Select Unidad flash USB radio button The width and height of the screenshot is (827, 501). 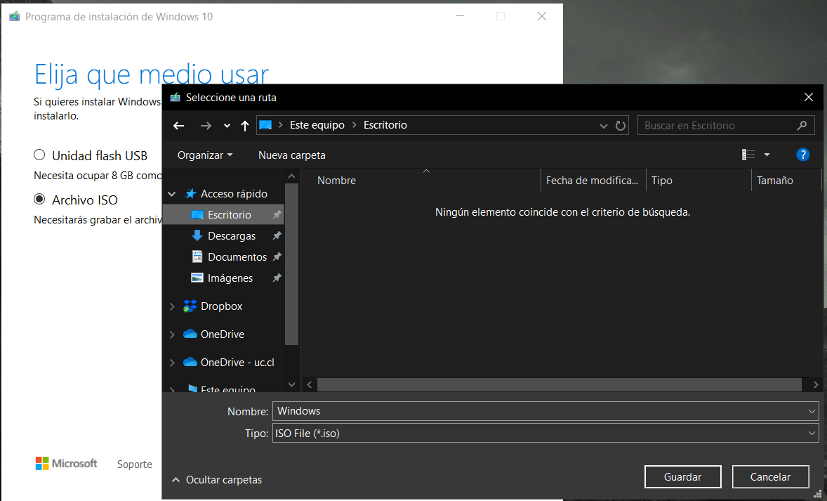(39, 155)
